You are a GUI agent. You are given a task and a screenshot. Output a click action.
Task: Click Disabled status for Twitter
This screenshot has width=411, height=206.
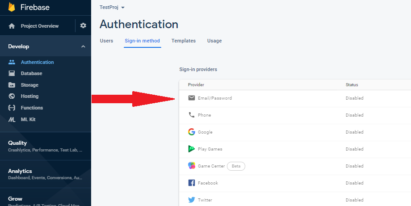click(354, 200)
